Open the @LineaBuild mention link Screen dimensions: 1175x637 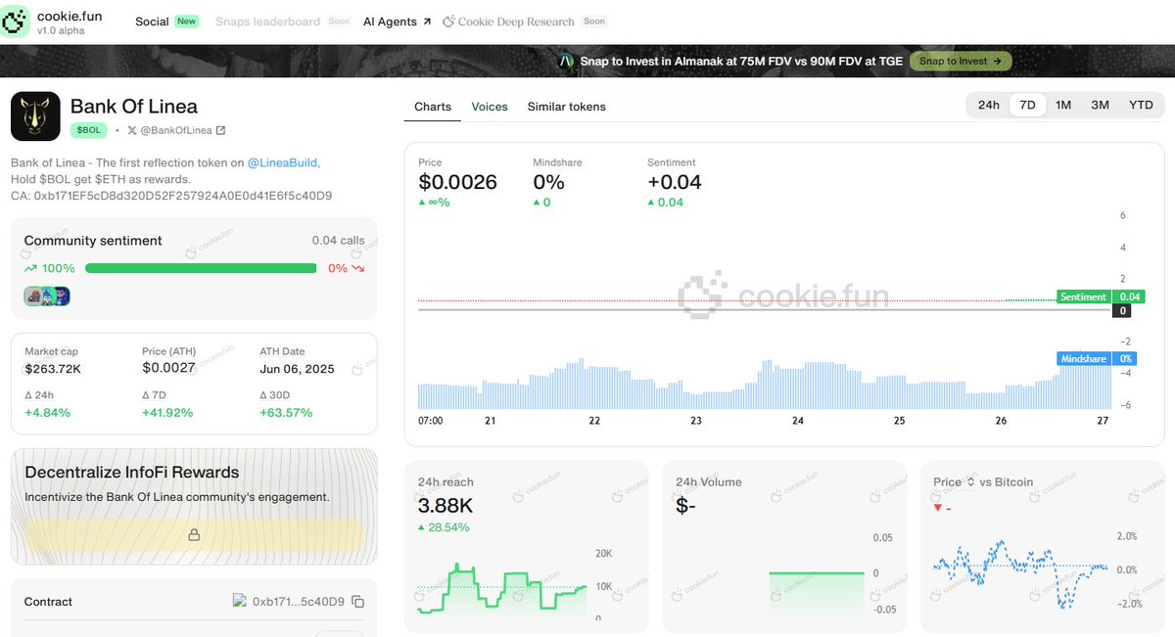(x=283, y=163)
